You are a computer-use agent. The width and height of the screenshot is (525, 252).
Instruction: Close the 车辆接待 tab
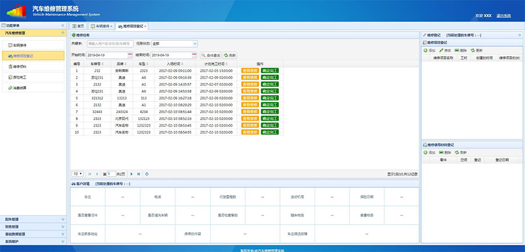click(111, 26)
